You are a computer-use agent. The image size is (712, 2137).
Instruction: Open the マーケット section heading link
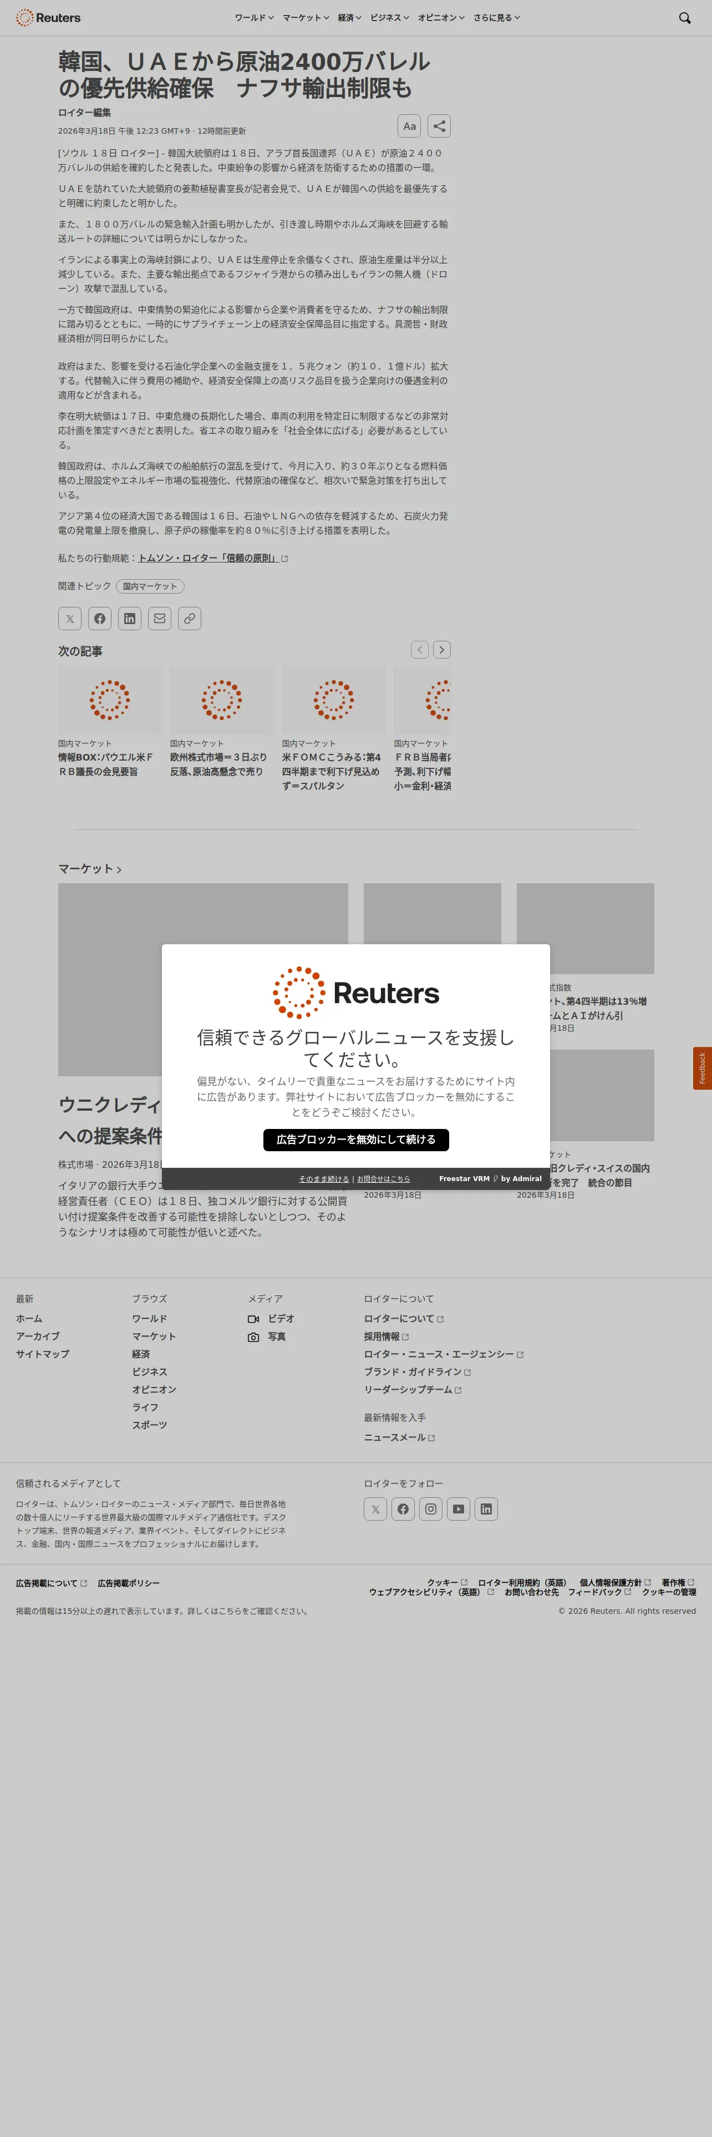pyautogui.click(x=89, y=869)
